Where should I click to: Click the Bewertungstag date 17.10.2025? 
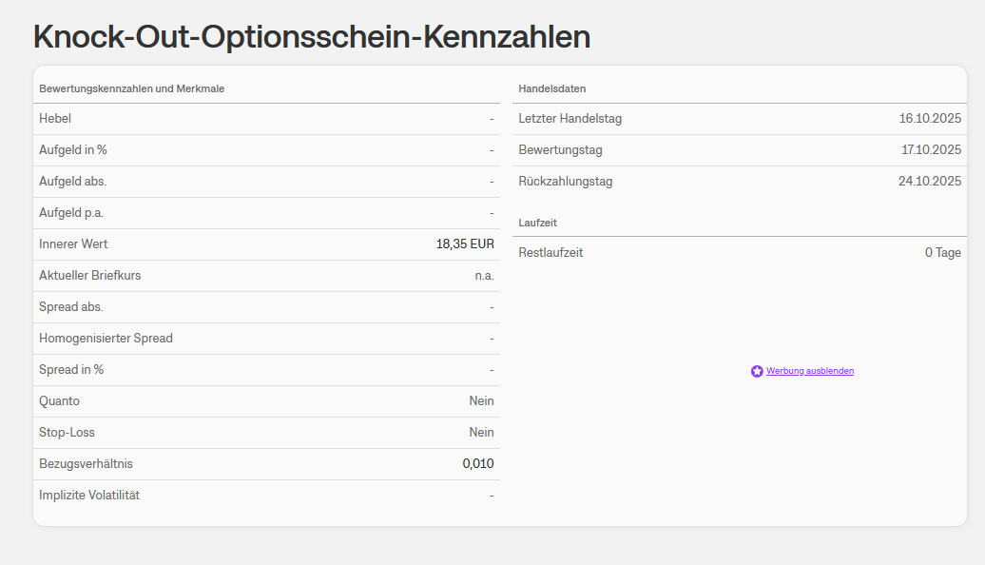coord(931,150)
